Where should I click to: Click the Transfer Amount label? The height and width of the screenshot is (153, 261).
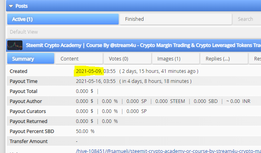coord(28,141)
